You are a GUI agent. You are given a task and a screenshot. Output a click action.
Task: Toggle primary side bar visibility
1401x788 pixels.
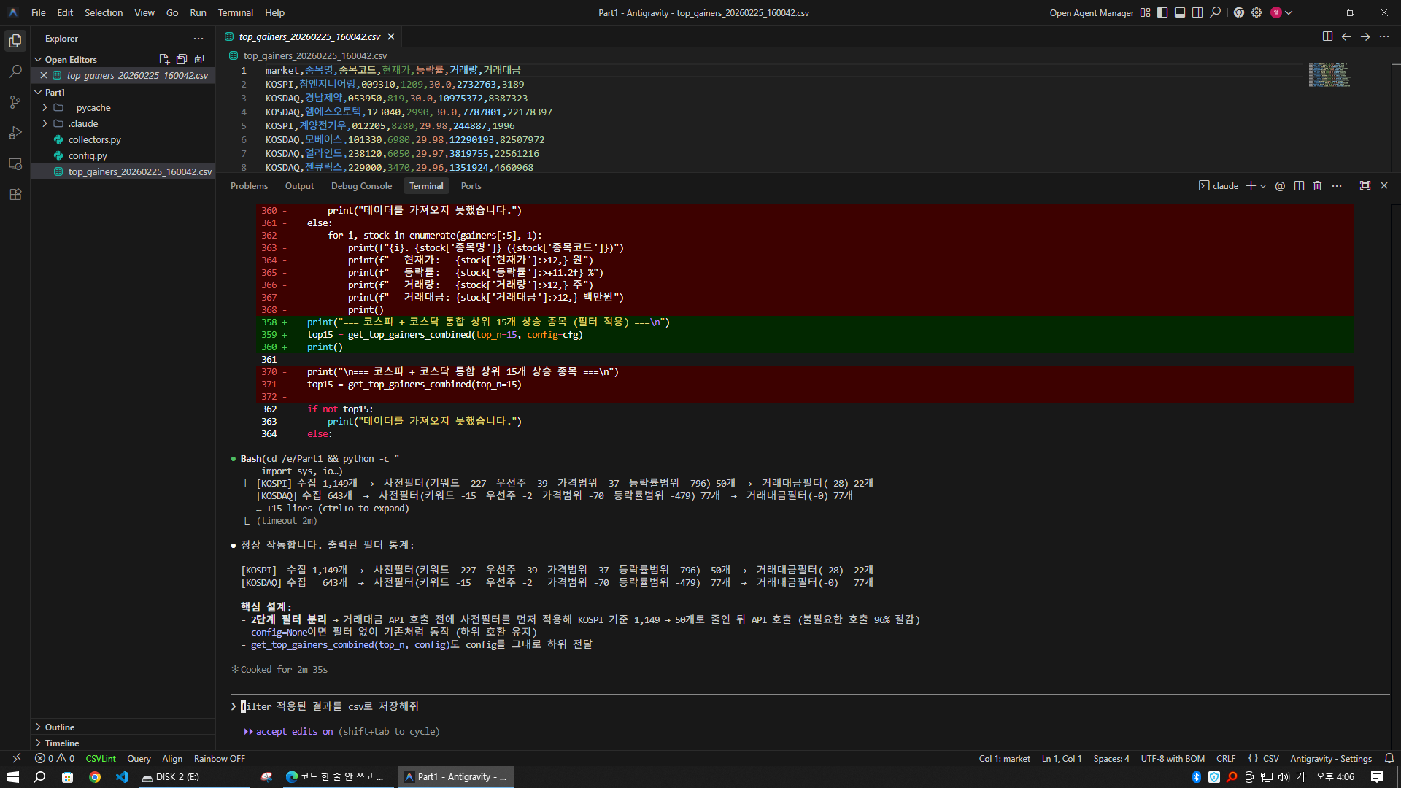1162,12
